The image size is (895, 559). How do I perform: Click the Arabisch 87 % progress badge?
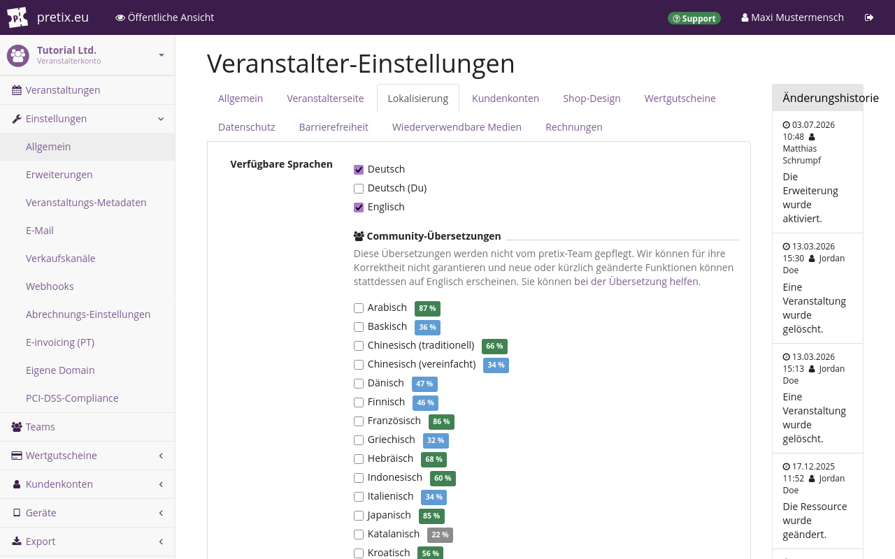tap(427, 308)
